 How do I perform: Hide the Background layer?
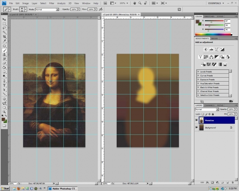[196, 127]
